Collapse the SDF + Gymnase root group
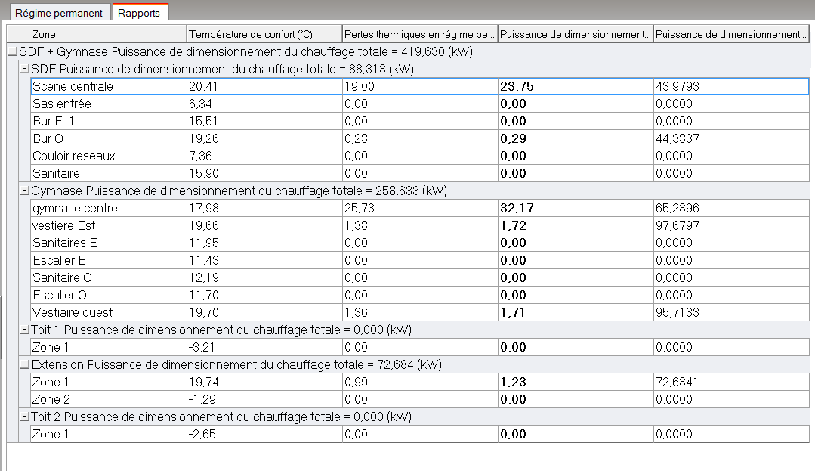The height and width of the screenshot is (471, 815). click(12, 51)
